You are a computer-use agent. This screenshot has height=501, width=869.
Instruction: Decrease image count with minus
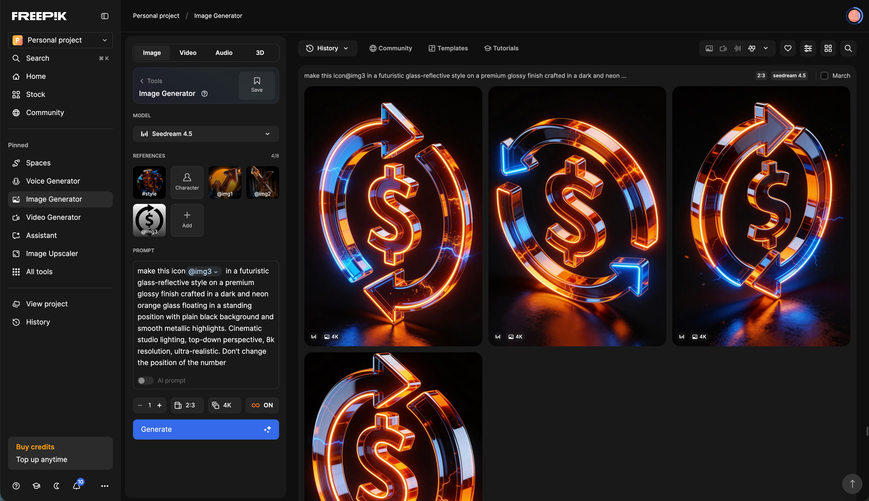(x=140, y=405)
